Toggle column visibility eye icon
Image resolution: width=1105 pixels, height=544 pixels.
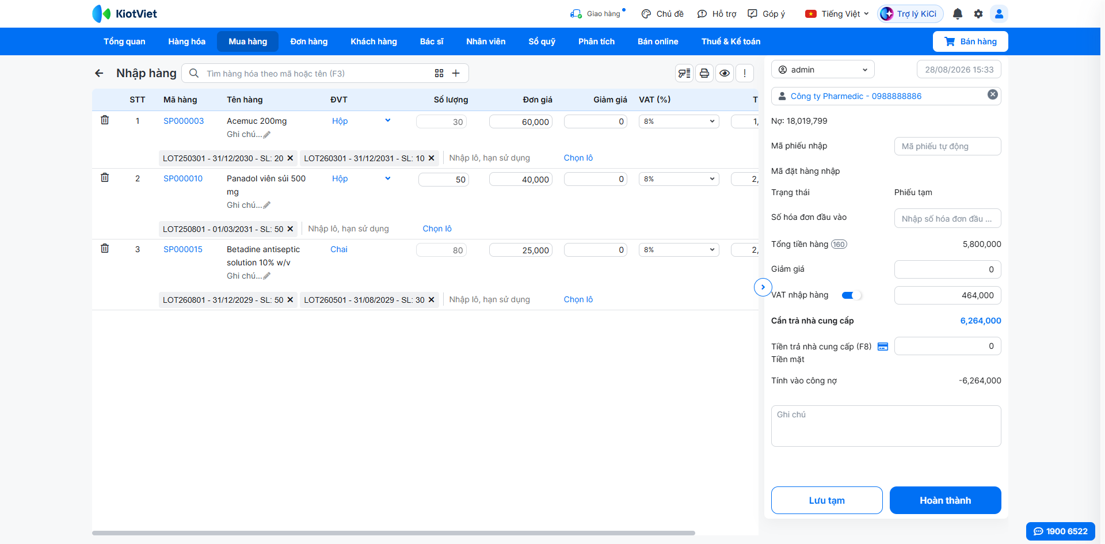tap(725, 73)
